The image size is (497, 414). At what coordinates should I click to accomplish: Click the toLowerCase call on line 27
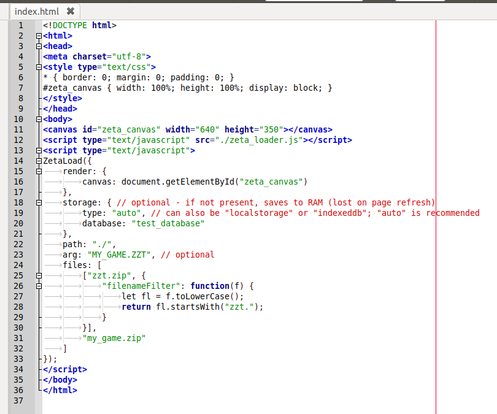coord(202,296)
